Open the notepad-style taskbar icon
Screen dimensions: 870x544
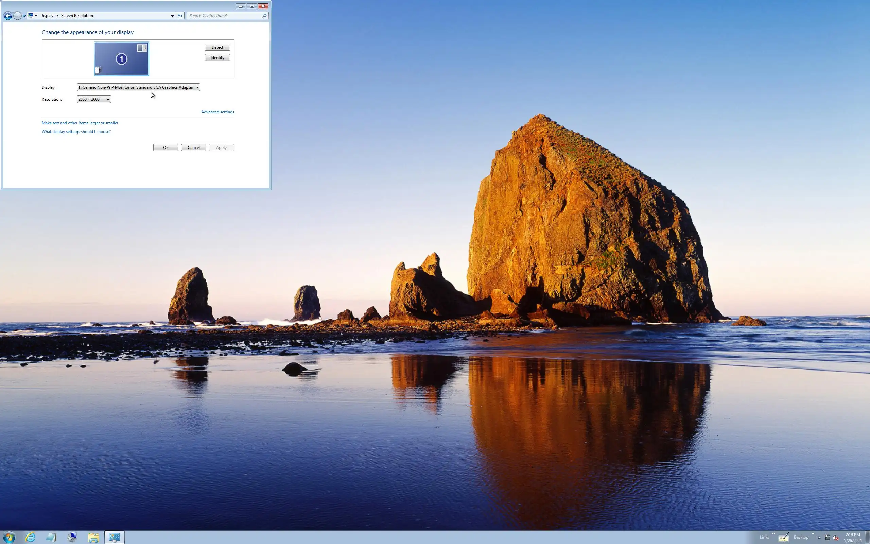(x=51, y=537)
